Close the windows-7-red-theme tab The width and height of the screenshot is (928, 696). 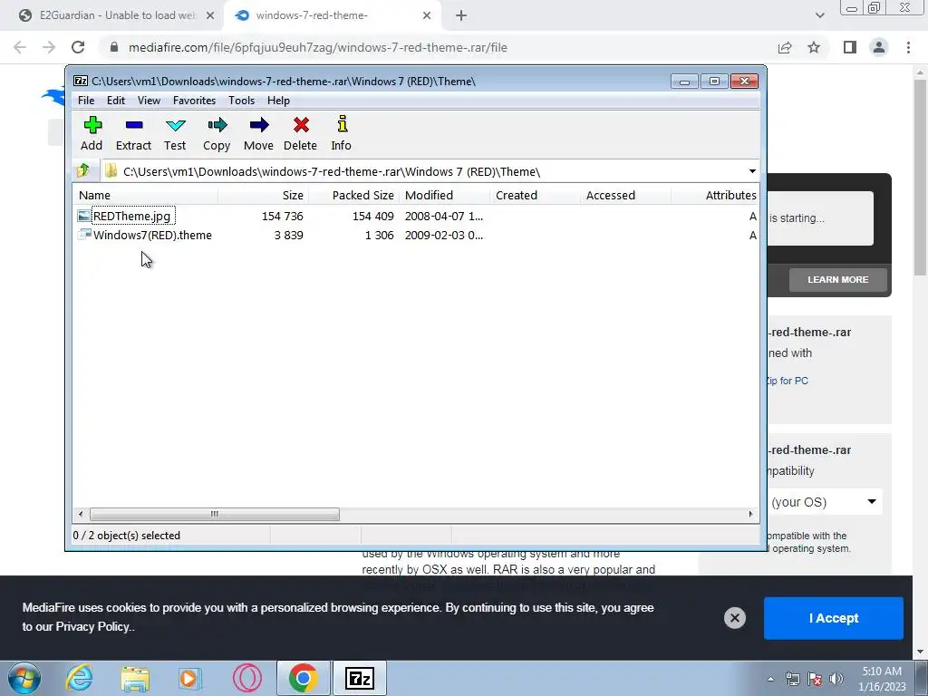pos(427,16)
